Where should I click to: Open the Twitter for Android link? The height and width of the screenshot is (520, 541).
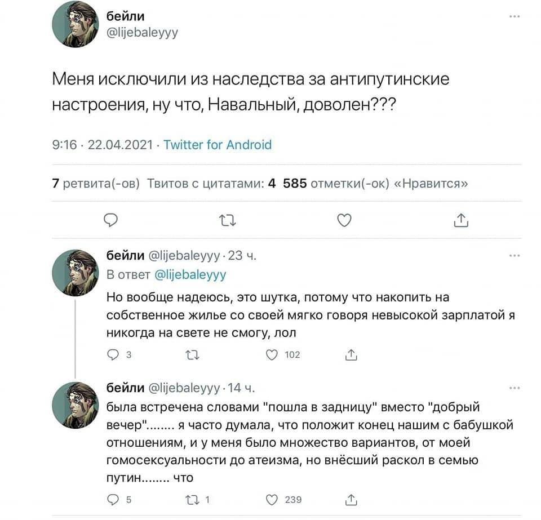point(218,145)
